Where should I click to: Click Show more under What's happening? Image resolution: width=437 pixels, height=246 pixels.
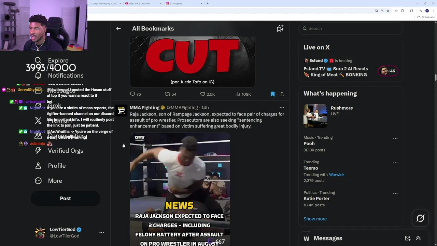(315, 219)
